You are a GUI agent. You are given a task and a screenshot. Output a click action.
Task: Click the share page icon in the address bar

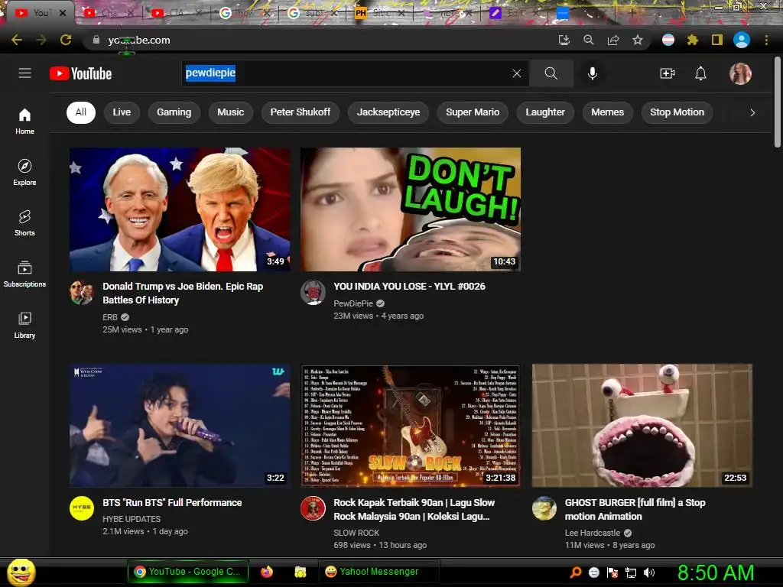tap(613, 40)
